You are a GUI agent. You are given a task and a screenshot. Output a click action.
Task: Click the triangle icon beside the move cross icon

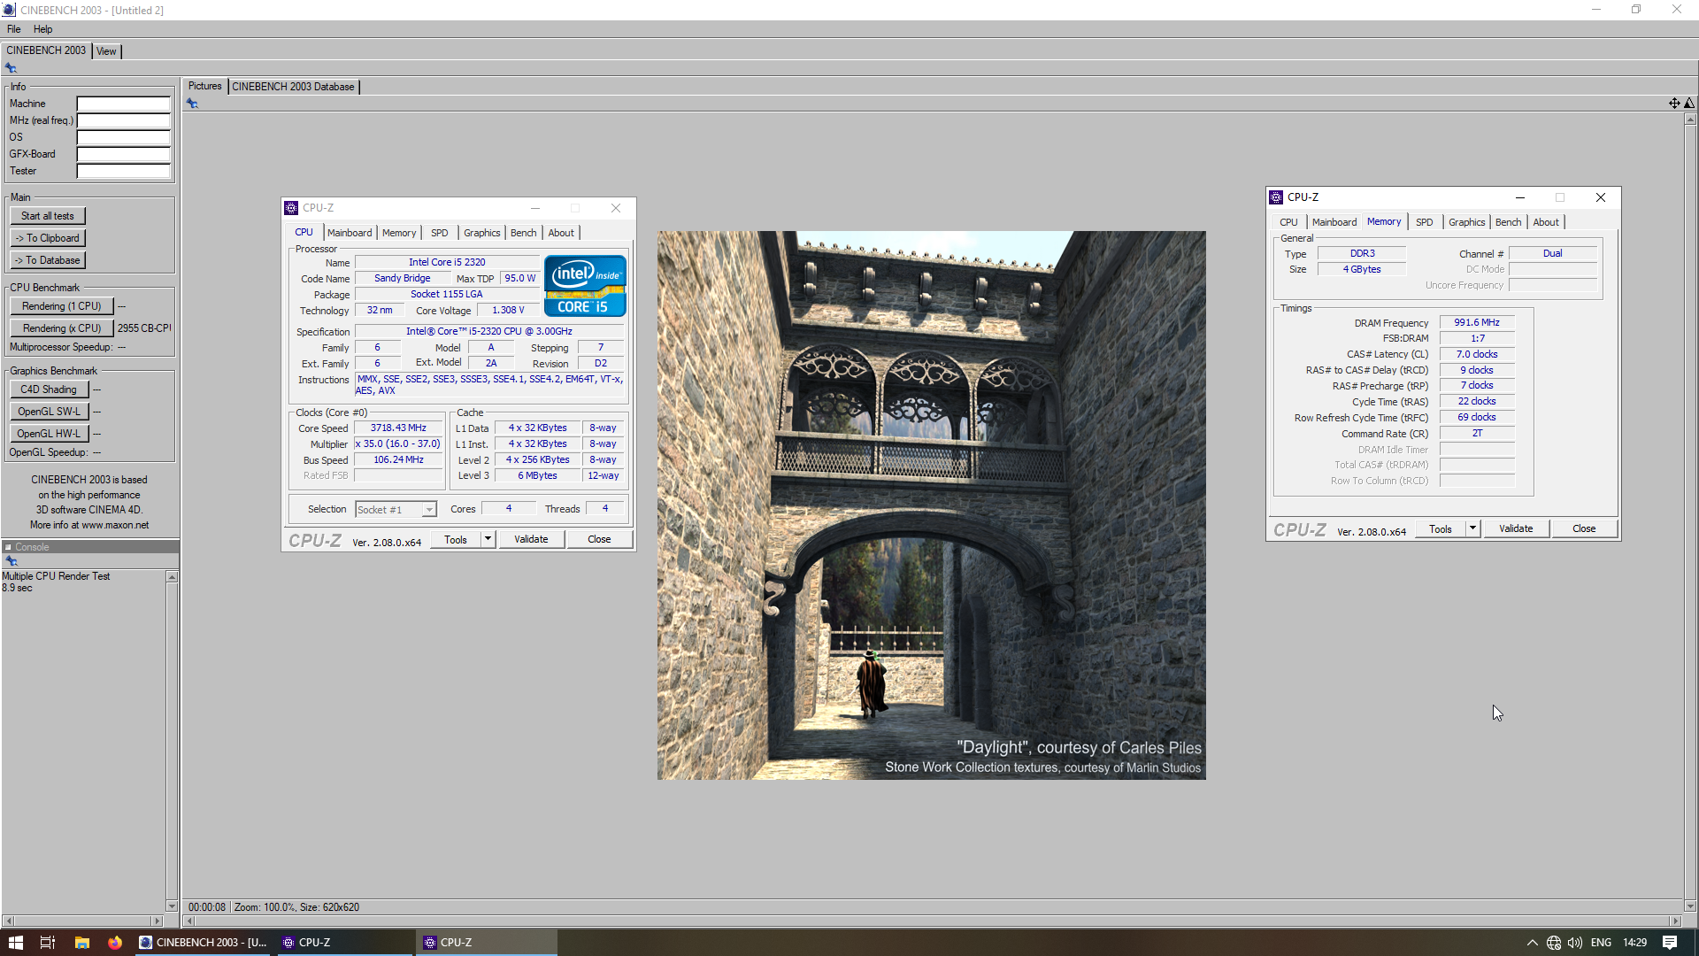[x=1689, y=104]
